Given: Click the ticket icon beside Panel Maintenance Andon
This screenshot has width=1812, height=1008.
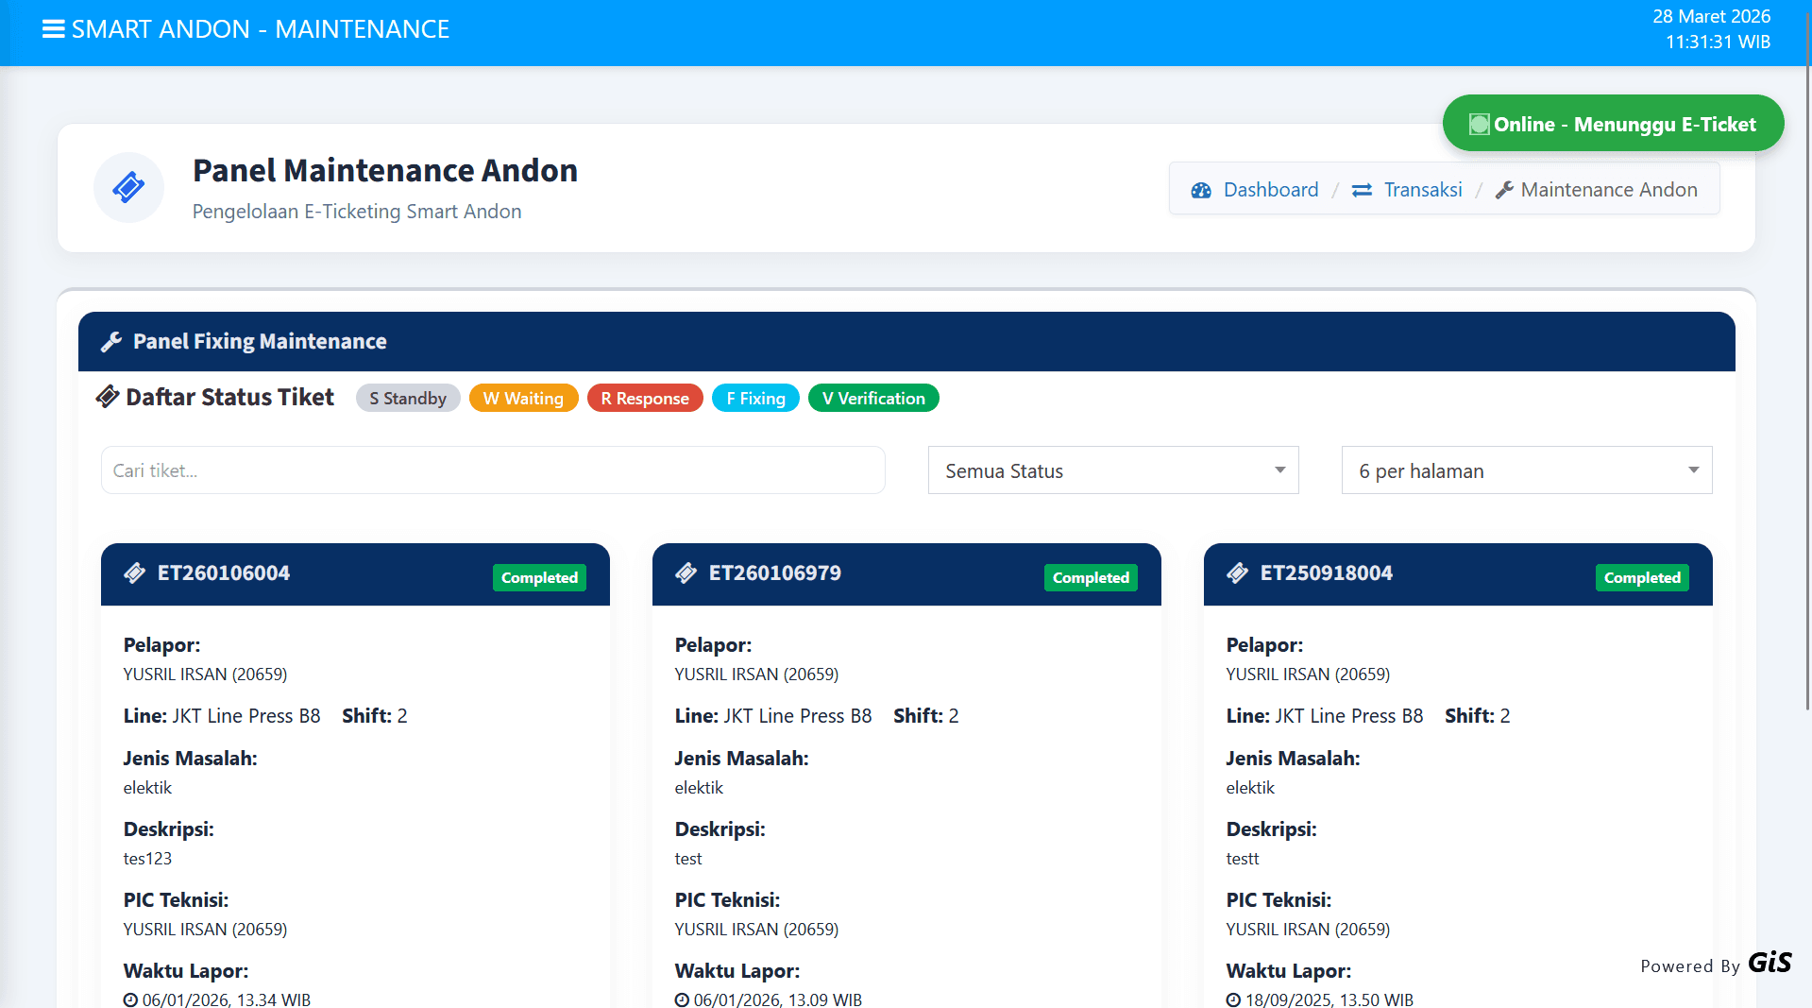Looking at the screenshot, I should (128, 187).
